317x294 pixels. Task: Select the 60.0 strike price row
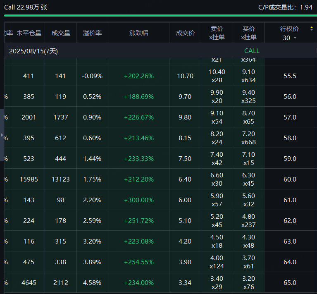[290, 179]
